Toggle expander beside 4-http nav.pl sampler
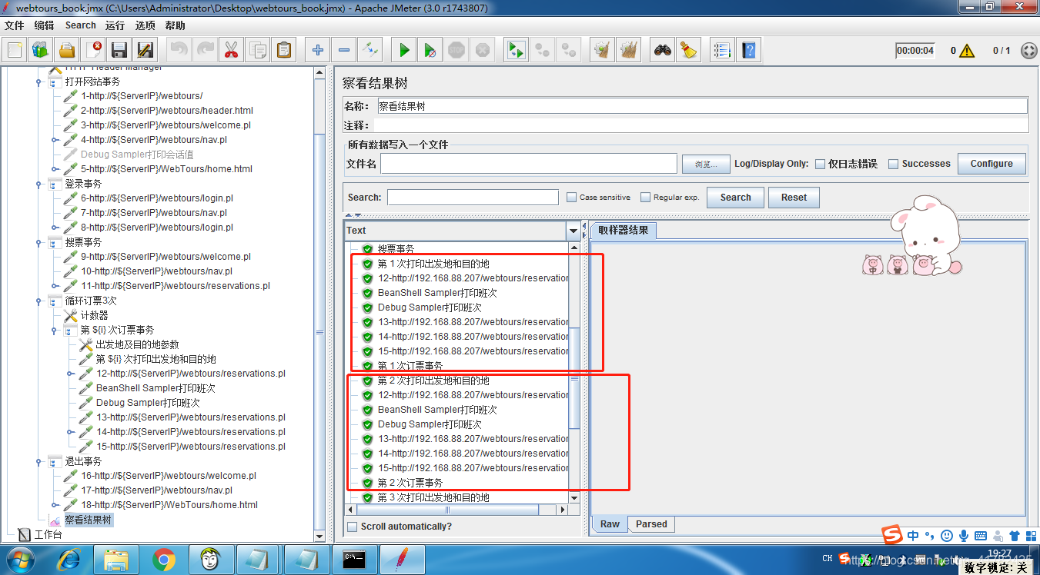This screenshot has height=575, width=1040. tap(55, 140)
